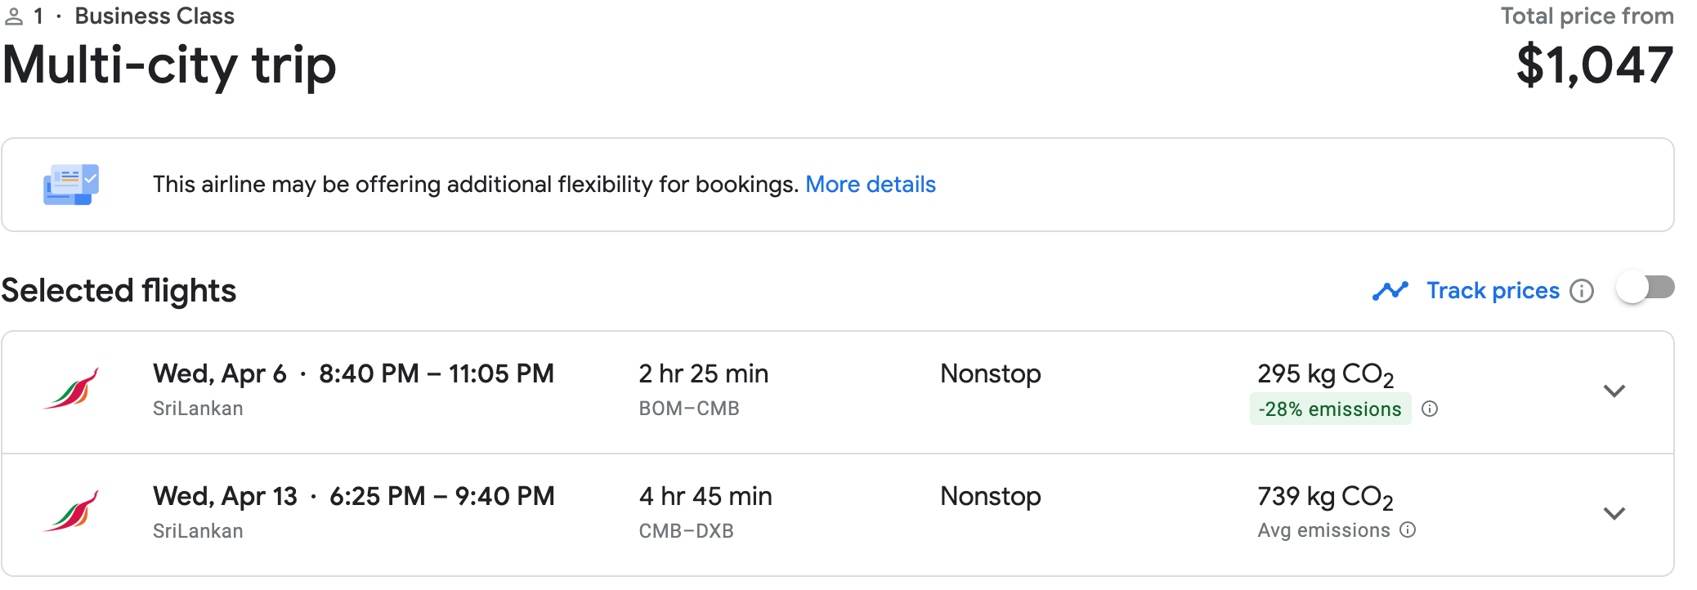Click the Track prices link
This screenshot has height=590, width=1697.
tap(1493, 290)
